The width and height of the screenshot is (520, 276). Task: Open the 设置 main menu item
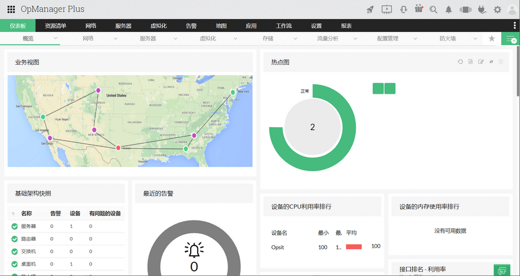pyautogui.click(x=317, y=25)
